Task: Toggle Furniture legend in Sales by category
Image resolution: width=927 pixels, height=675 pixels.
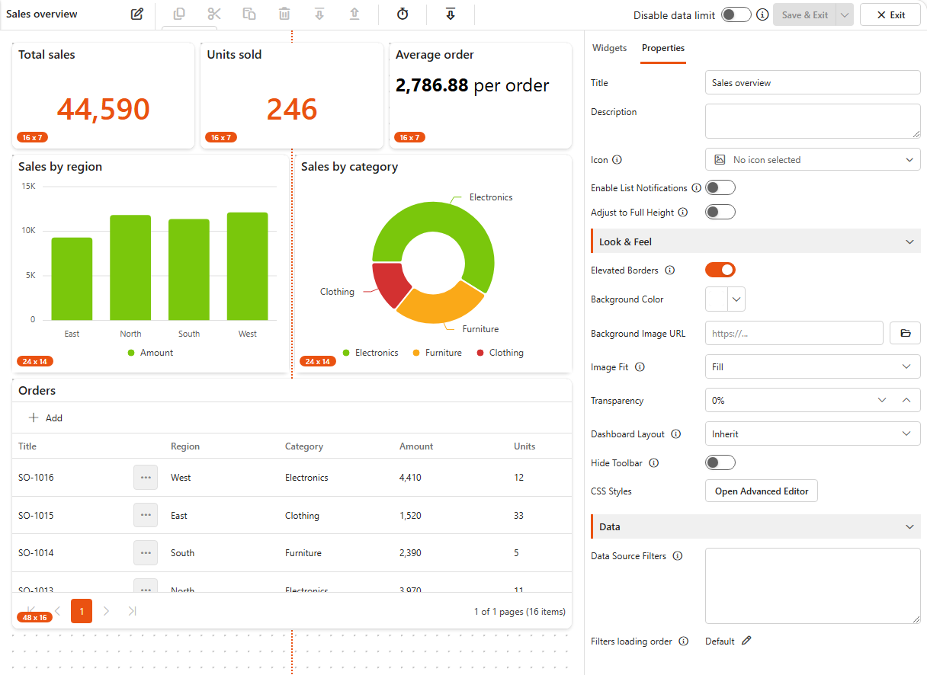Action: pyautogui.click(x=438, y=353)
